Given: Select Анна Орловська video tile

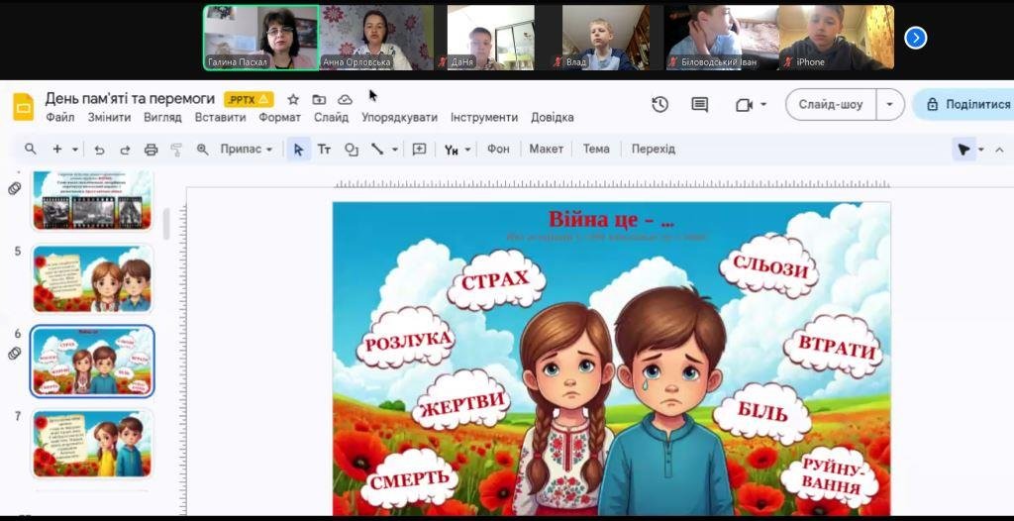Looking at the screenshot, I should [x=376, y=38].
